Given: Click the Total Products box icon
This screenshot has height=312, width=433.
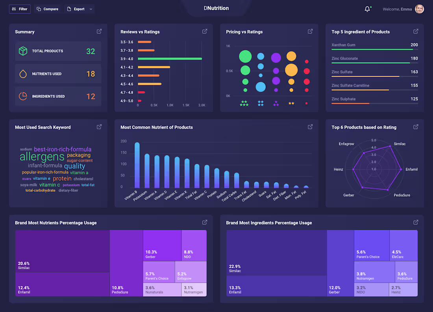Looking at the screenshot, I should point(23,51).
